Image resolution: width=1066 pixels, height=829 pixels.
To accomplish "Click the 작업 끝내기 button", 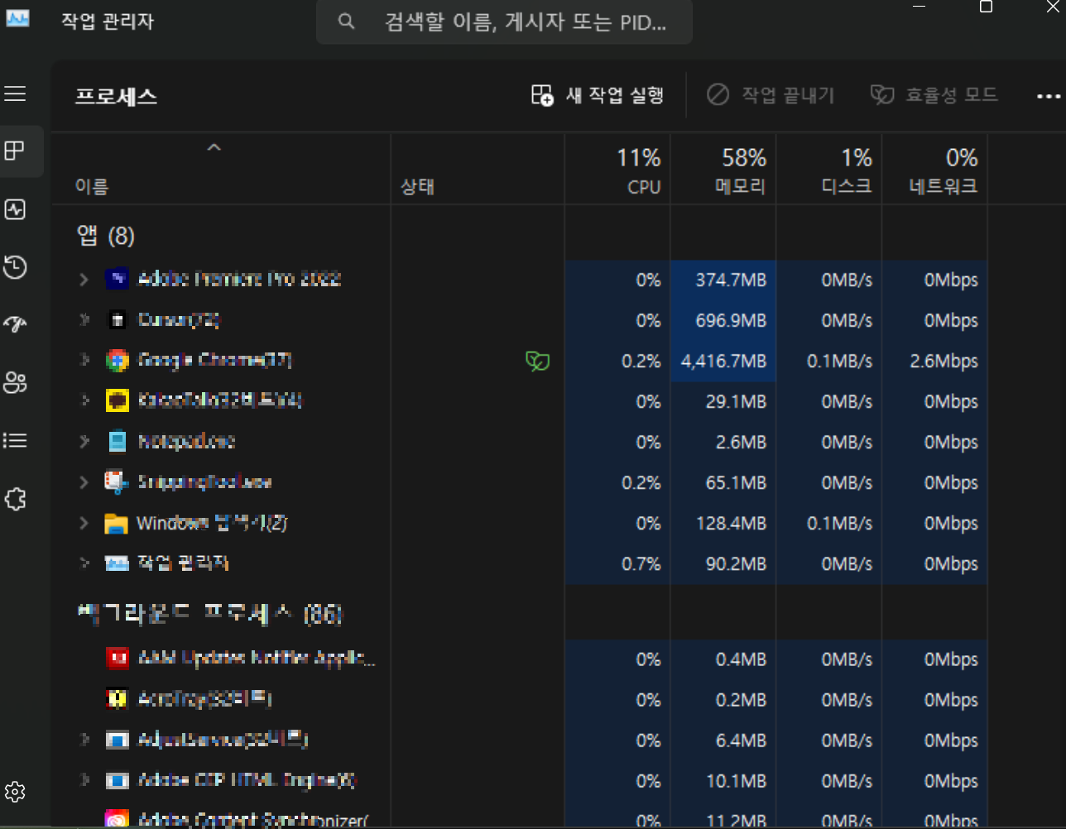I will click(770, 95).
